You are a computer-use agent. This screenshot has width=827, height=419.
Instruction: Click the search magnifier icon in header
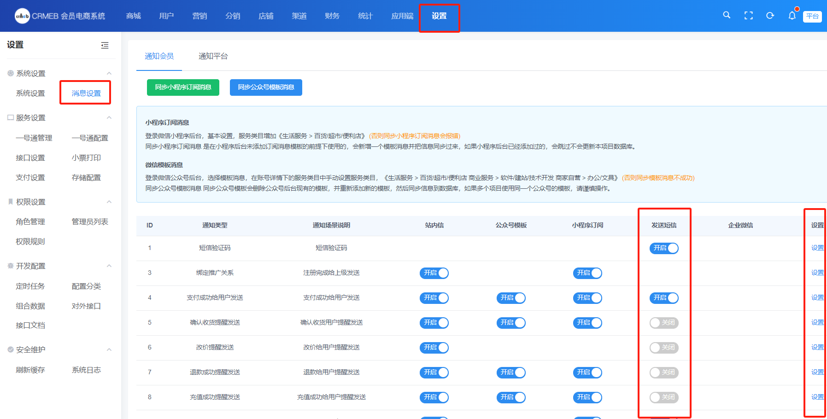coord(727,15)
